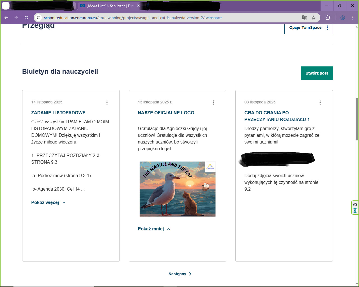This screenshot has width=359, height=287.
Task: Go to next page via Następny
Action: [x=180, y=274]
